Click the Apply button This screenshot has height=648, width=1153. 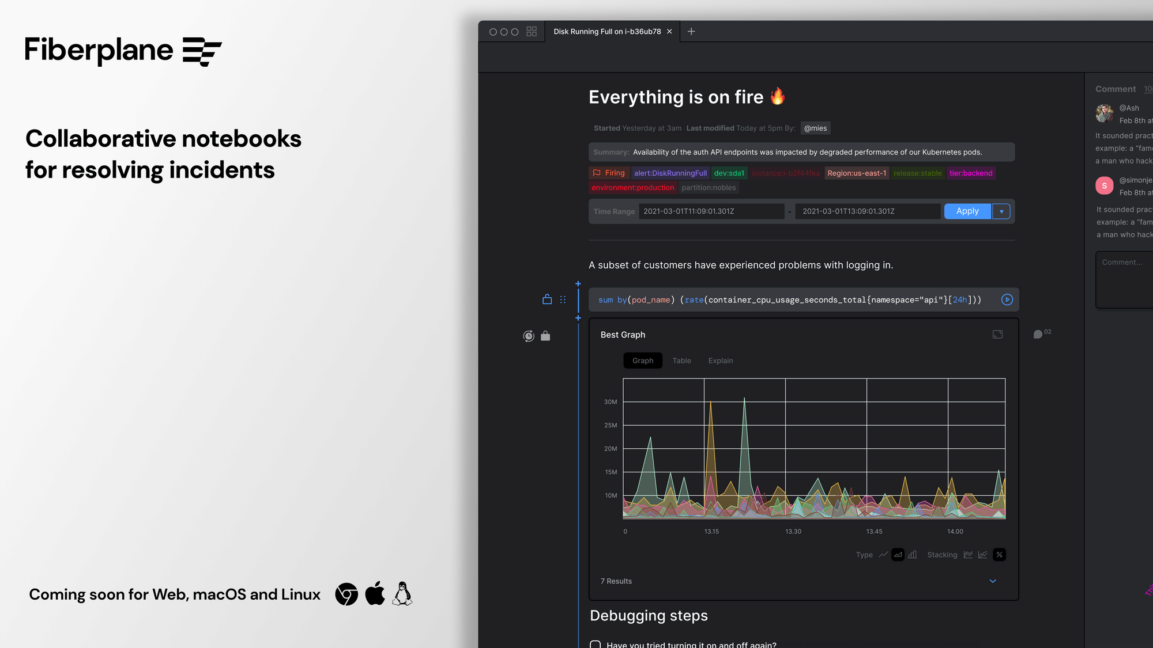pos(967,211)
